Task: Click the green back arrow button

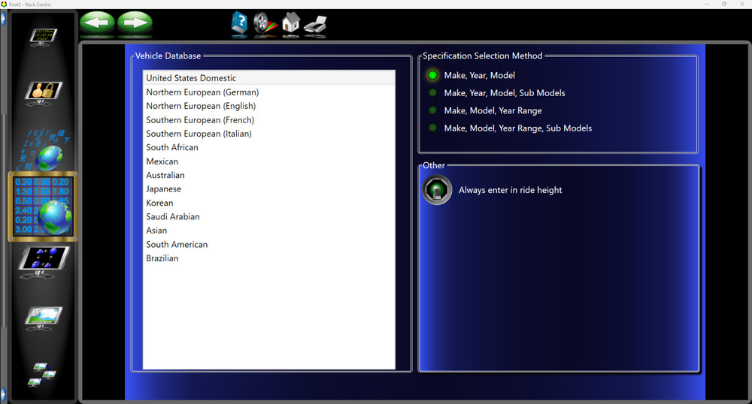Action: point(97,23)
